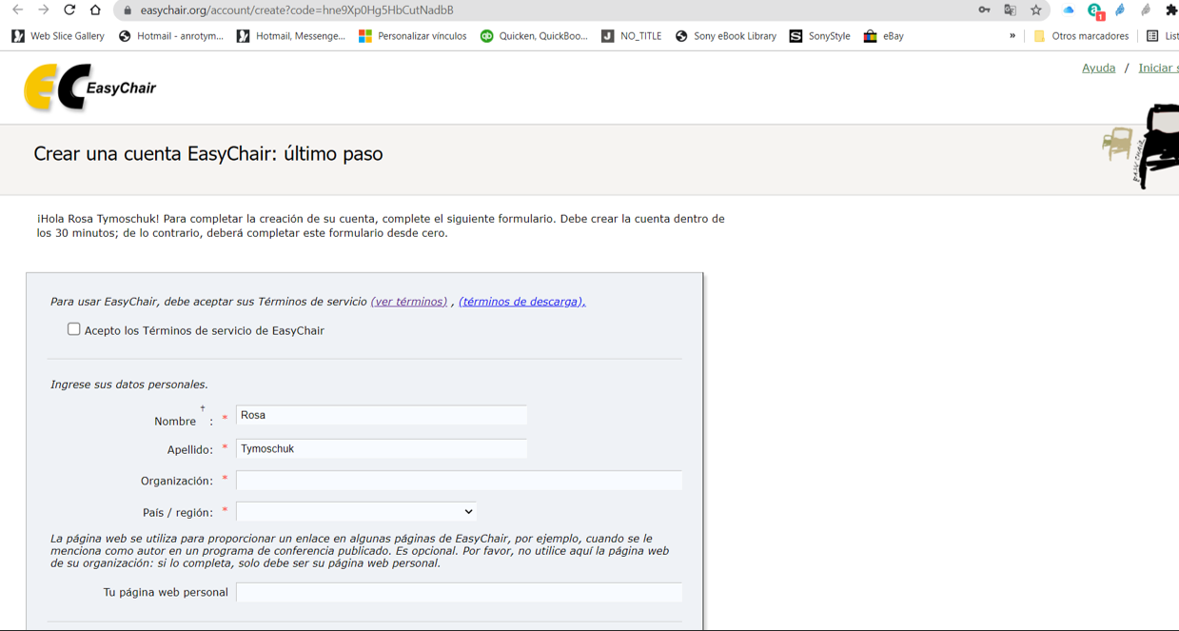Open the Web Slice Gallery bookmark
1179x631 pixels.
click(x=58, y=36)
